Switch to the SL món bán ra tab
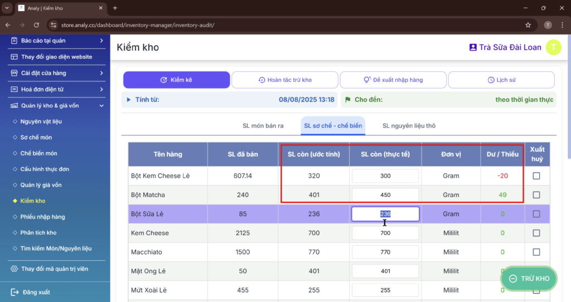 click(263, 126)
